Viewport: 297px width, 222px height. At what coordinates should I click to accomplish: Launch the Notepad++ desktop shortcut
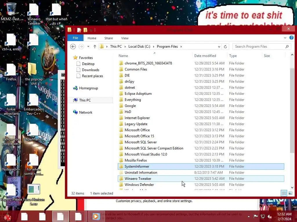[11, 162]
